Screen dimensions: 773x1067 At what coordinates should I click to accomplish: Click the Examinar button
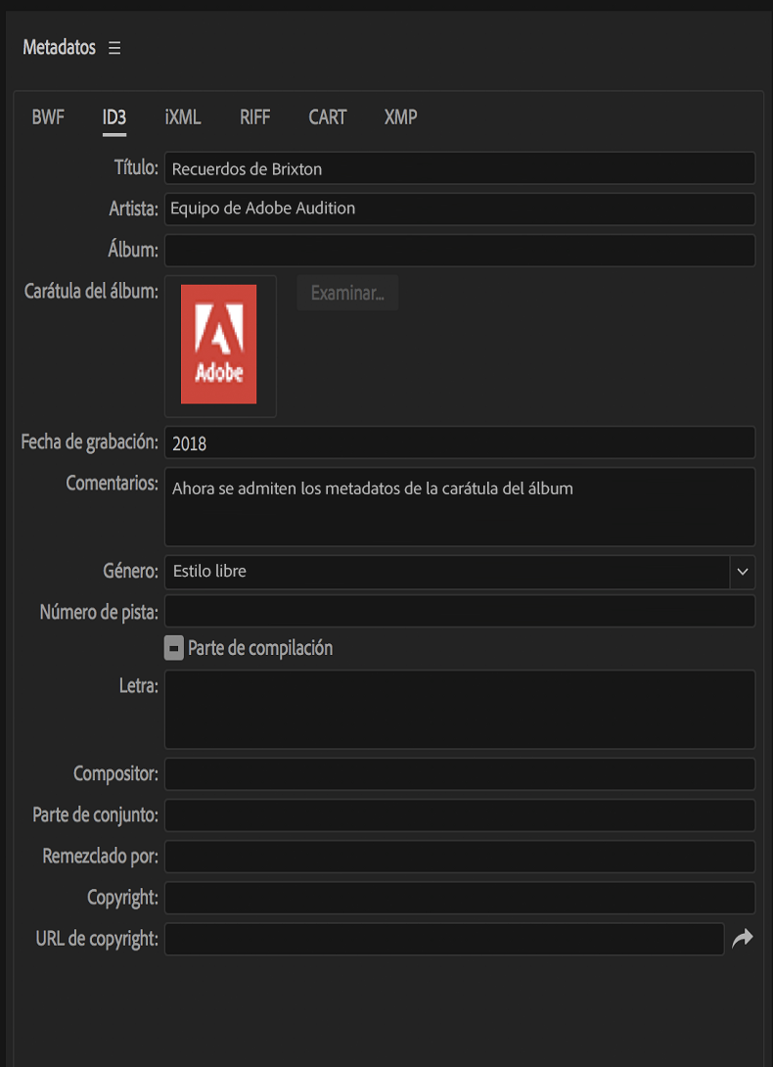pos(347,292)
